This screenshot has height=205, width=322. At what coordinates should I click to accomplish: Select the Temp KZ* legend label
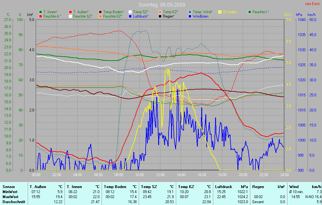pyautogui.click(x=170, y=12)
